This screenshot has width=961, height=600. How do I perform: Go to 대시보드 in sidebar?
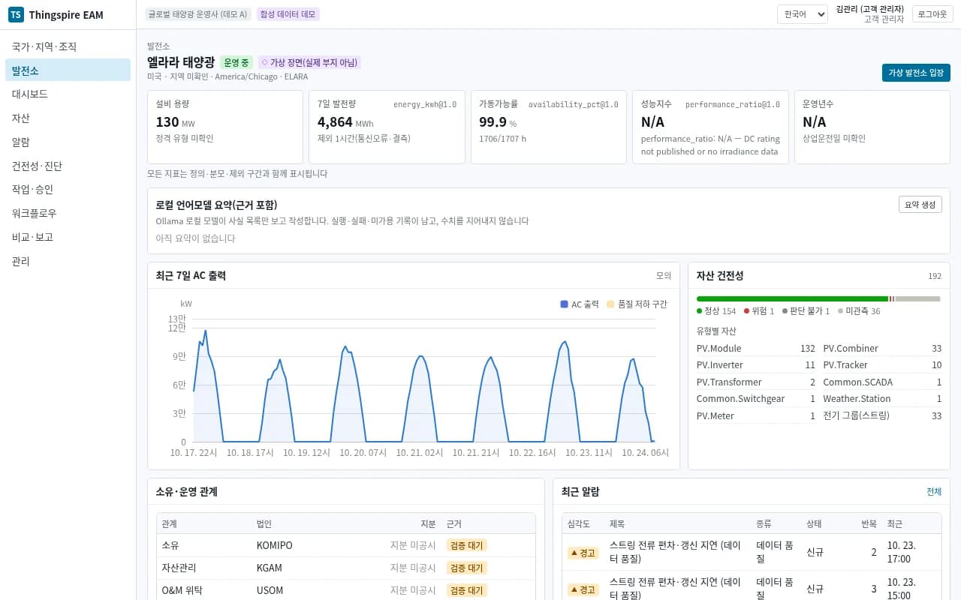pos(68,94)
